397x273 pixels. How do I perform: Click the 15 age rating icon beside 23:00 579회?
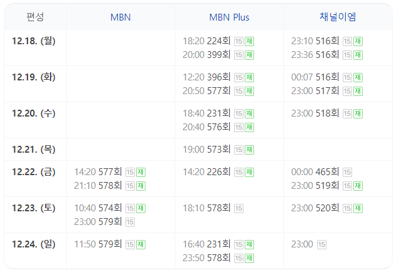tap(130, 222)
